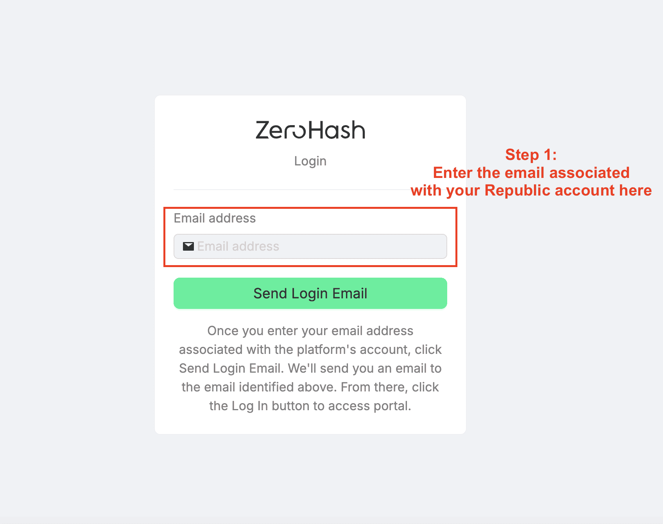Click 'with your Republic account here' text
663x524 pixels.
pyautogui.click(x=531, y=190)
